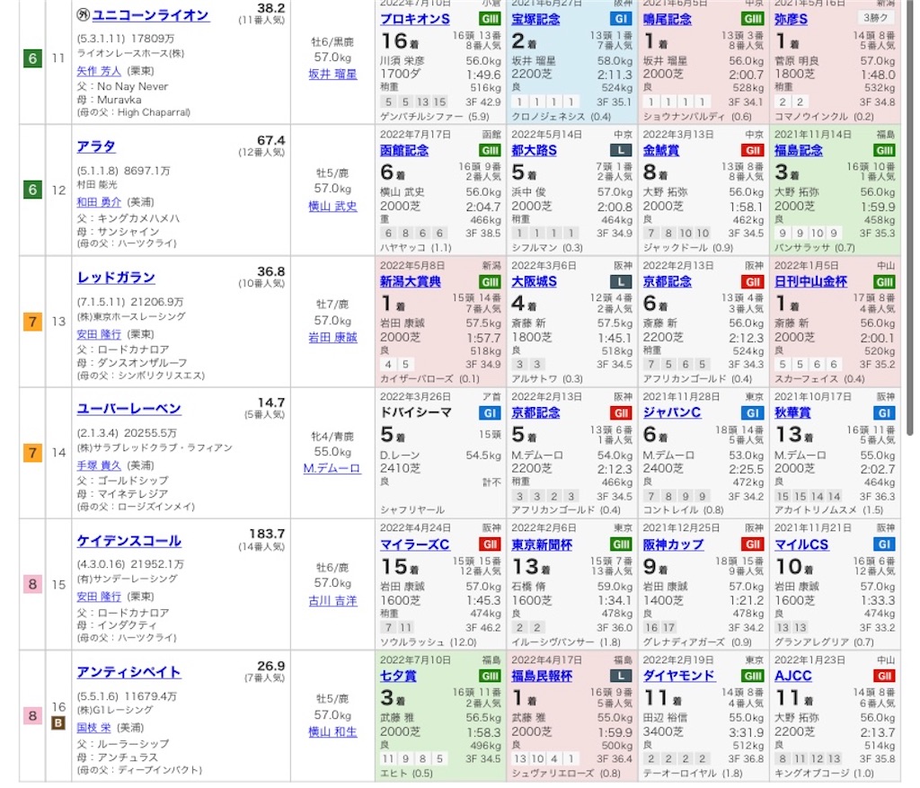The image size is (920, 788).
Task: Click the GIII grade badge next to プロキオンS
Action: coord(490,19)
